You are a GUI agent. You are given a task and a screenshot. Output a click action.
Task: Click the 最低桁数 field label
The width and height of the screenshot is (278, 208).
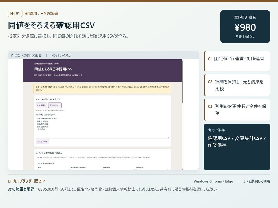[140, 167]
